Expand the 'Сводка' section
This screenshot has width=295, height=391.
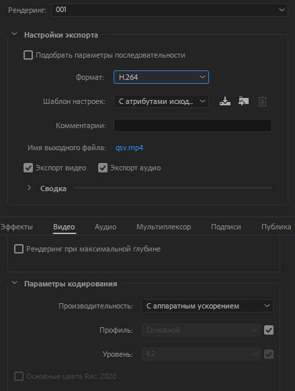(29, 188)
